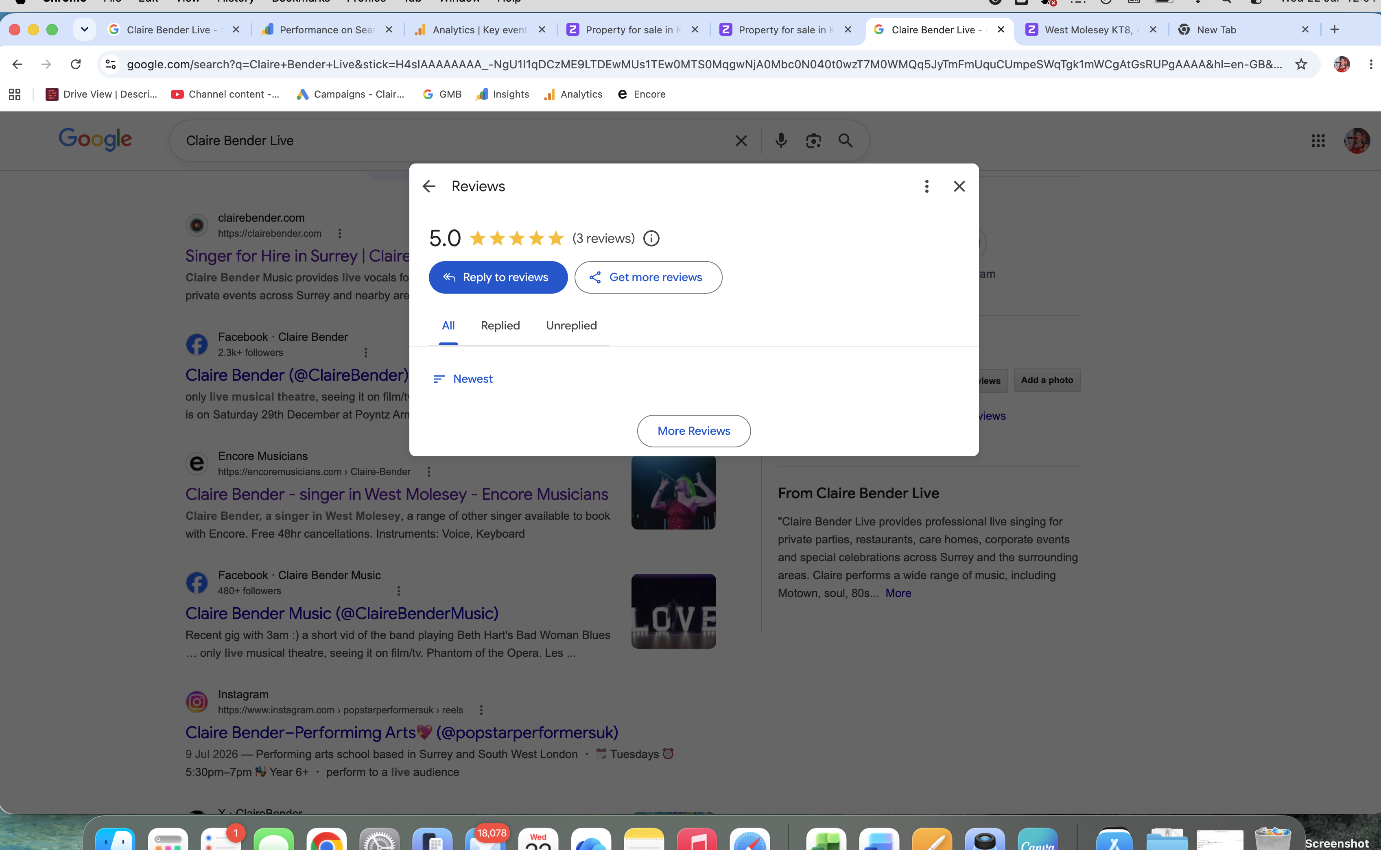Open Reviews dialog three-dot options menu
Image resolution: width=1381 pixels, height=850 pixels.
click(x=926, y=186)
